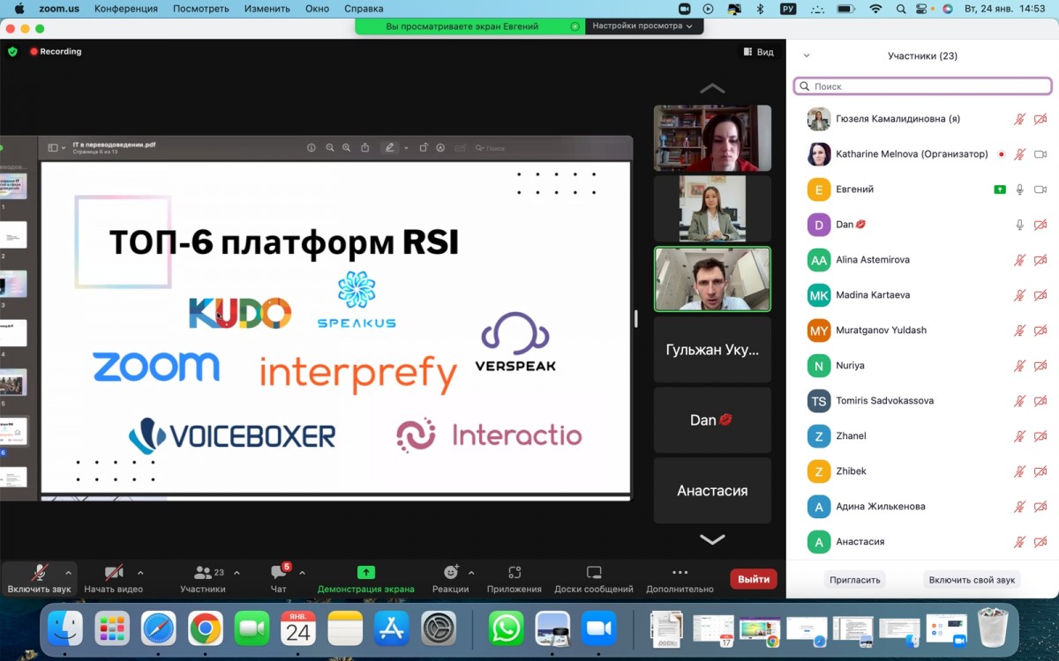Click the participant search field
Image resolution: width=1059 pixels, height=661 pixels.
pos(922,86)
